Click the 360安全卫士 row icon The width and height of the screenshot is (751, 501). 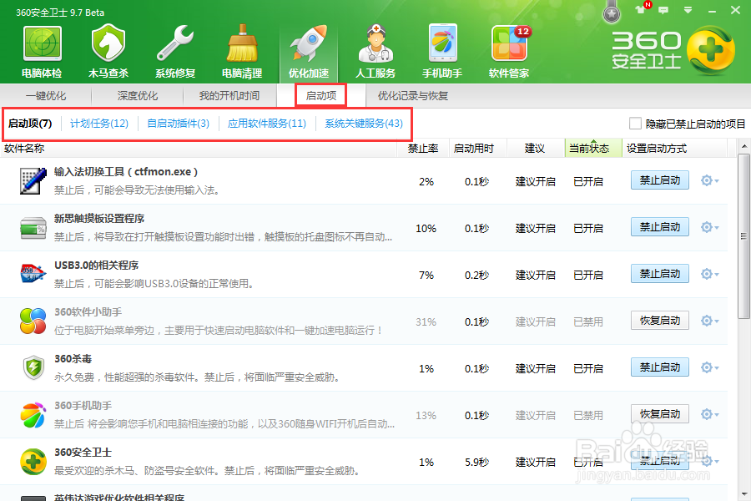tap(33, 461)
